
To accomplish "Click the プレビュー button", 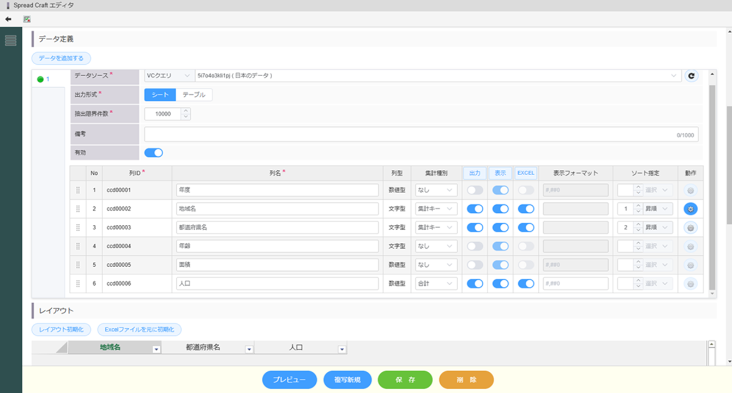I will [x=289, y=380].
